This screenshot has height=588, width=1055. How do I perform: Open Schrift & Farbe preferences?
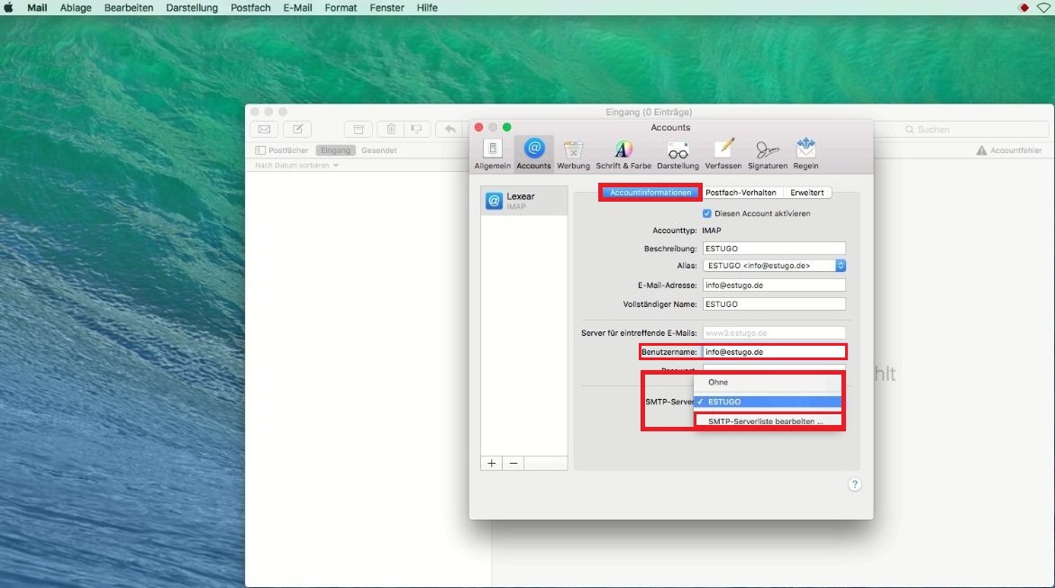(x=623, y=154)
